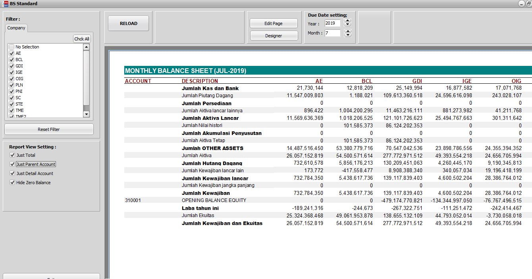Increase the Month value with up arrow
Viewport: 532px width, 279px height.
(348, 31)
